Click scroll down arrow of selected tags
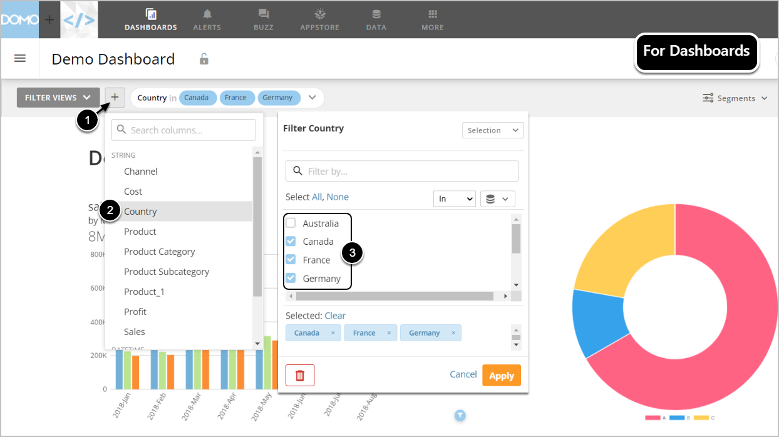The height and width of the screenshot is (437, 779). [x=516, y=345]
